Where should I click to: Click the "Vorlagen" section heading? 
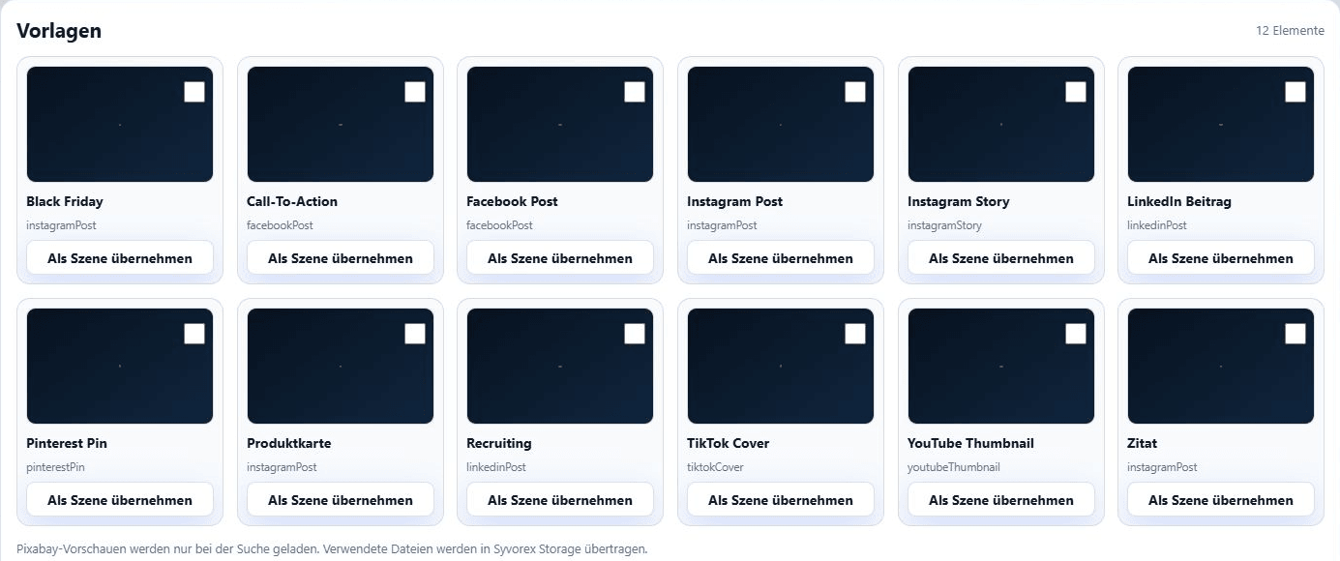pyautogui.click(x=59, y=31)
